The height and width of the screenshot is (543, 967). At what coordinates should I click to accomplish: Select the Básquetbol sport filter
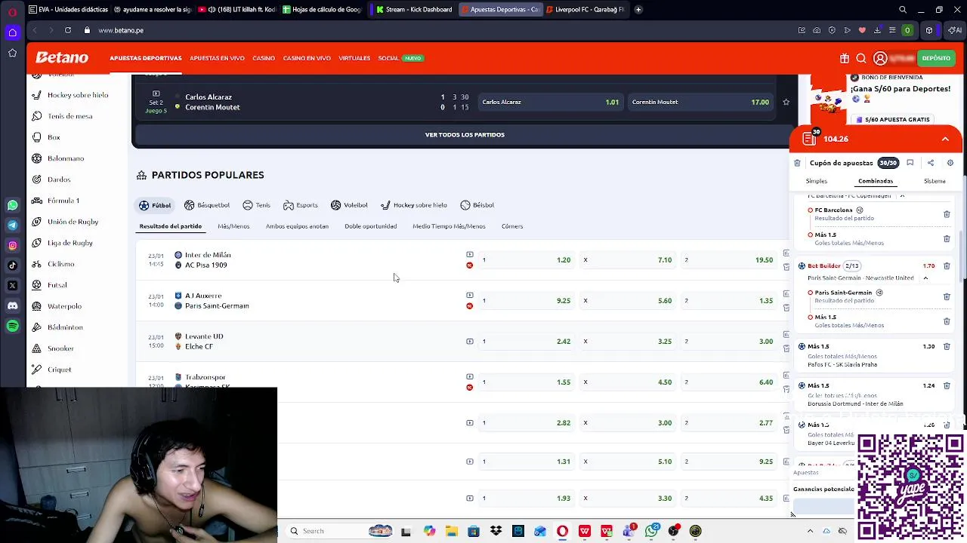[x=207, y=205]
